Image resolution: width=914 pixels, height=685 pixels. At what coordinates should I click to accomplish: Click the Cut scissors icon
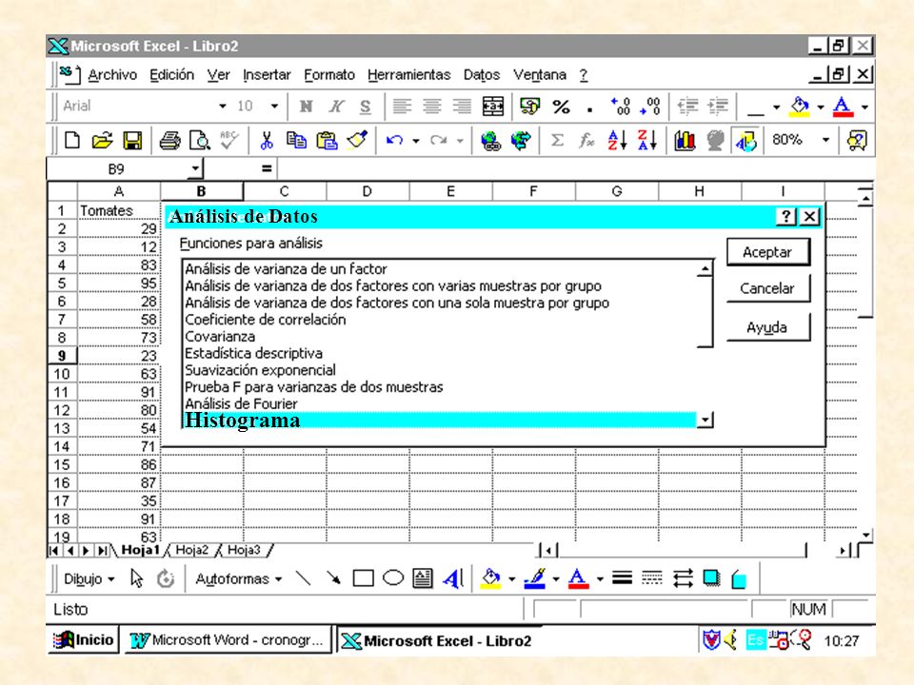(267, 141)
